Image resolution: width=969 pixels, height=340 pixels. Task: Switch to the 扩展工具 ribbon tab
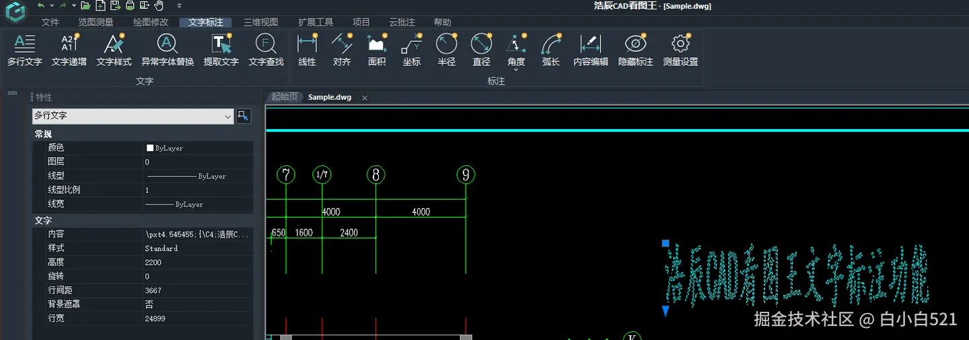tap(316, 22)
